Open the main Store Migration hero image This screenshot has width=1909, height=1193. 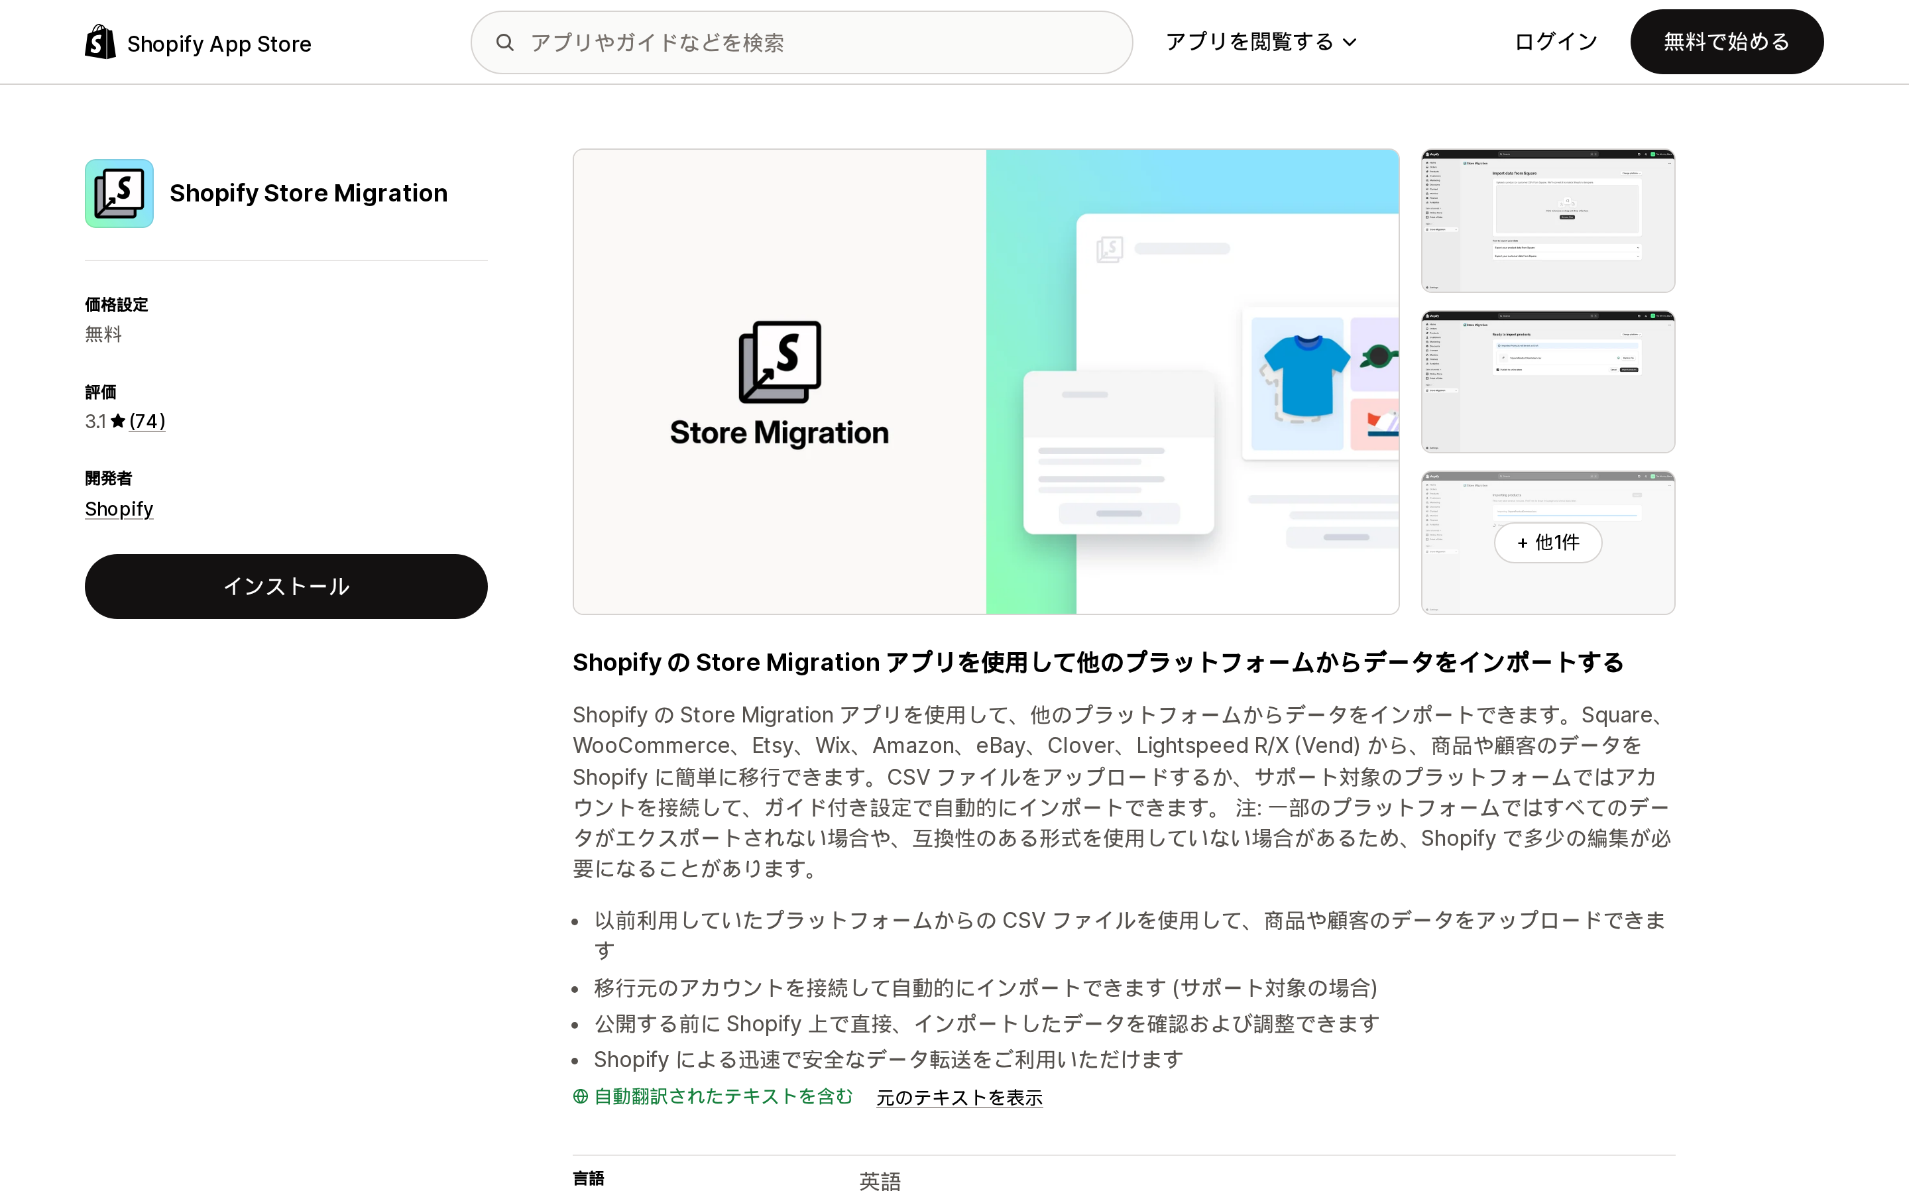tap(986, 382)
